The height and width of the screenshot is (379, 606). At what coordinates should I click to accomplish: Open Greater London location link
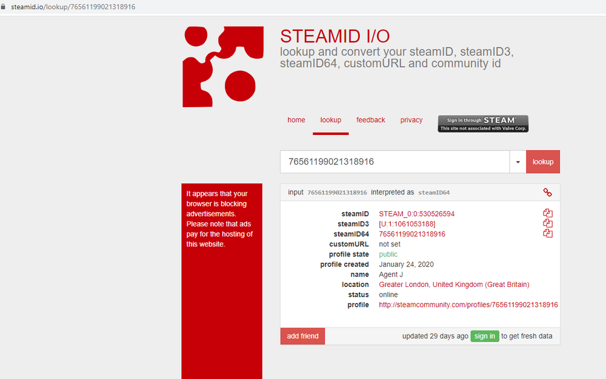pyautogui.click(x=454, y=285)
